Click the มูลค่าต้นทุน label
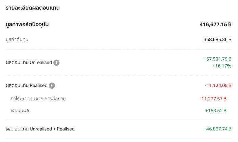The width and height of the screenshot is (238, 142). (17, 40)
